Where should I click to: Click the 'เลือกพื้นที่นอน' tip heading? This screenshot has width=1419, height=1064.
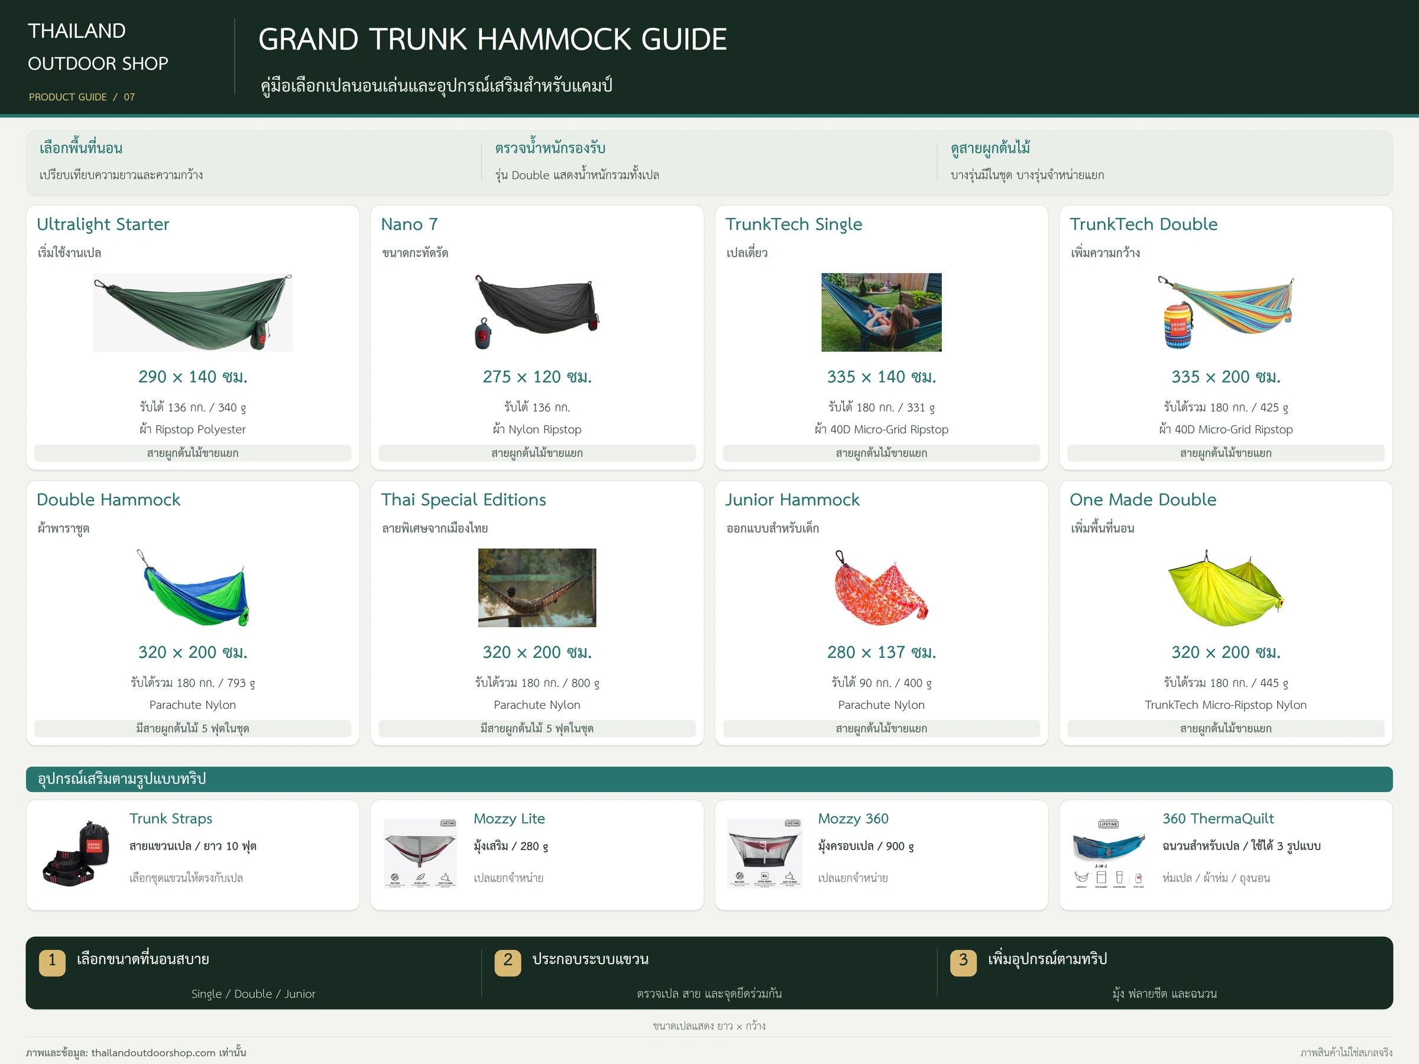81,148
